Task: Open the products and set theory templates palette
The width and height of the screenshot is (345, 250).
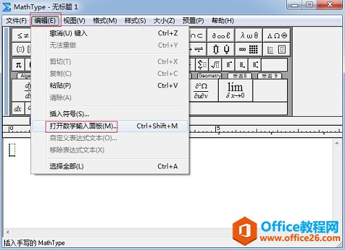Action: click(221, 49)
